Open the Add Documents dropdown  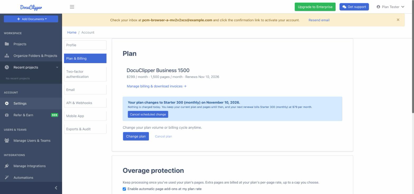(31, 19)
